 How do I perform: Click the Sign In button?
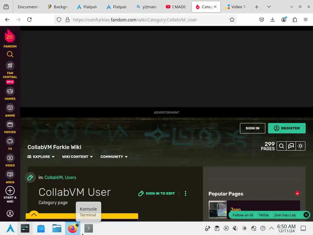pyautogui.click(x=252, y=128)
